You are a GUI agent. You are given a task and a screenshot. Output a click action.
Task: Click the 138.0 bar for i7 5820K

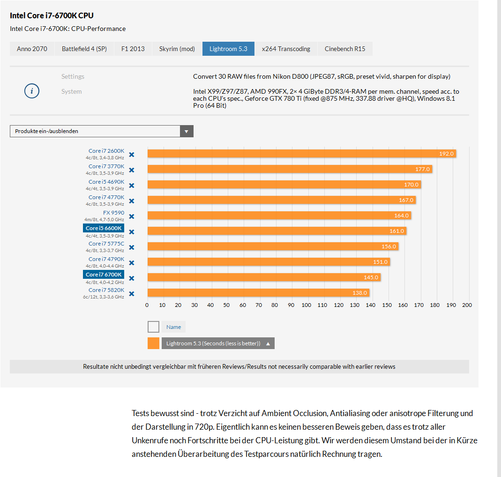(259, 293)
